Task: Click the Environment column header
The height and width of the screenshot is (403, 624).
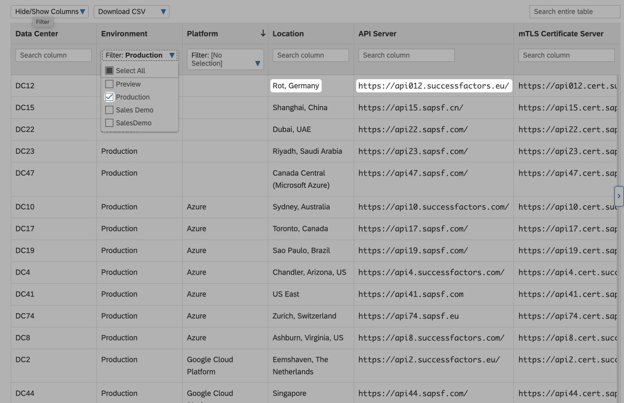Action: click(x=124, y=33)
